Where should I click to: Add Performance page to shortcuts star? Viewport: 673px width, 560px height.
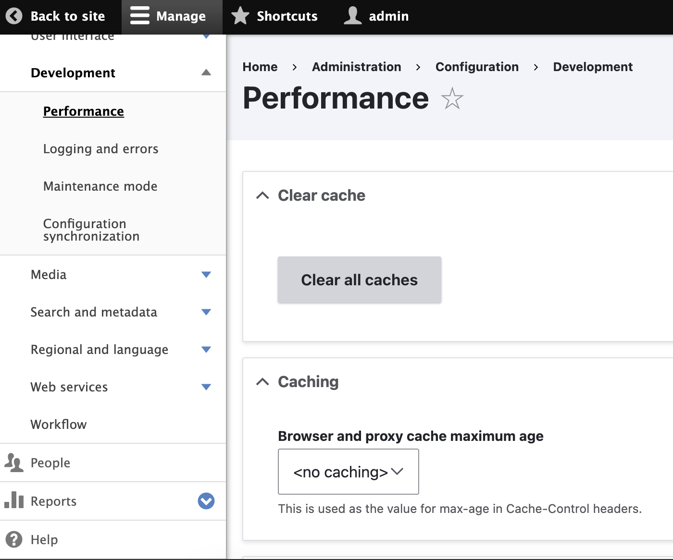coord(452,99)
